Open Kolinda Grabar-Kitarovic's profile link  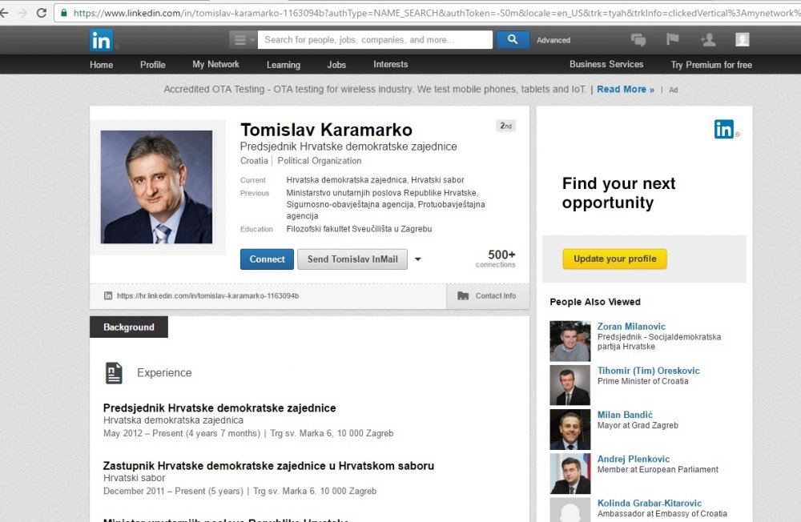(x=650, y=503)
